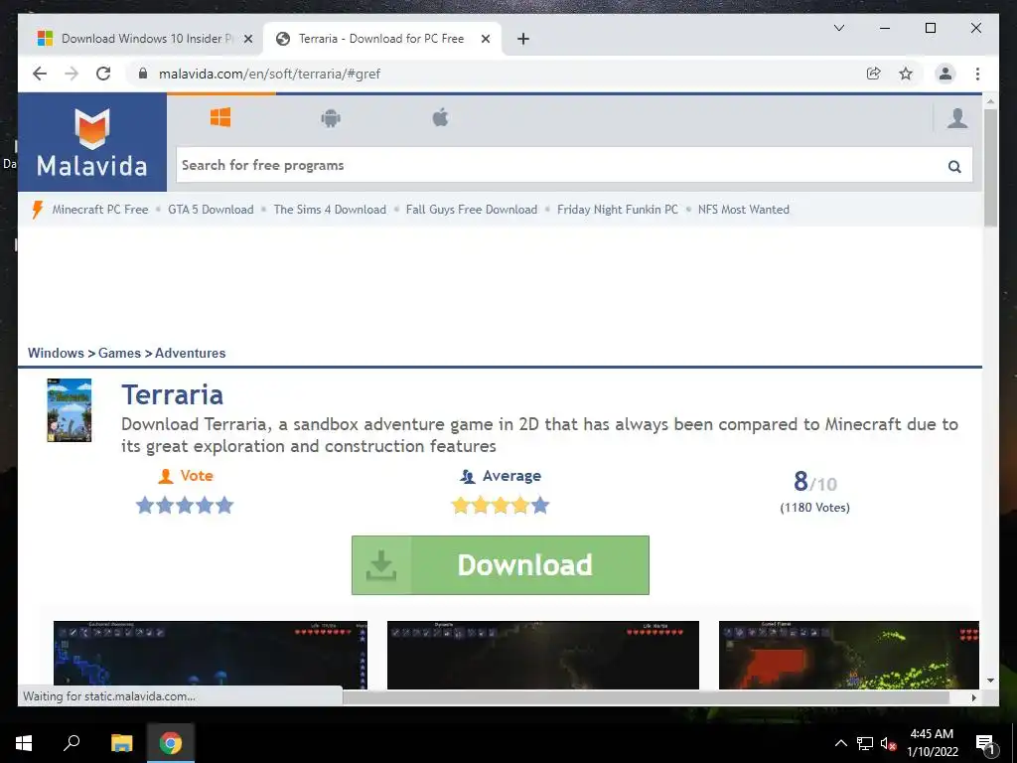Open the first blue Terraria screenshot
The height and width of the screenshot is (763, 1017).
211,655
